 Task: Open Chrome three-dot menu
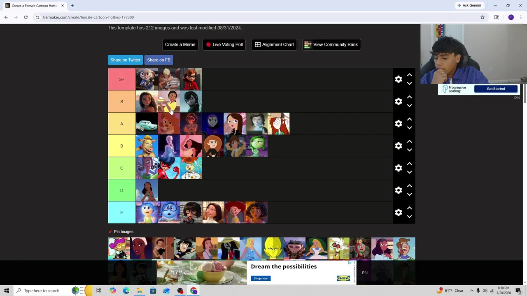(x=521, y=17)
